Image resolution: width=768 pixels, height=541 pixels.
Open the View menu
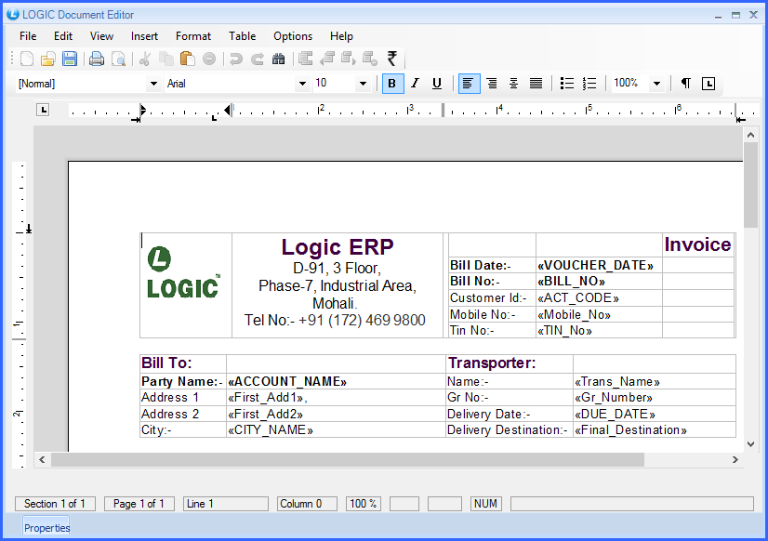(101, 36)
